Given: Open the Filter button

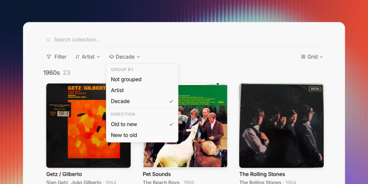Looking at the screenshot, I should [57, 57].
